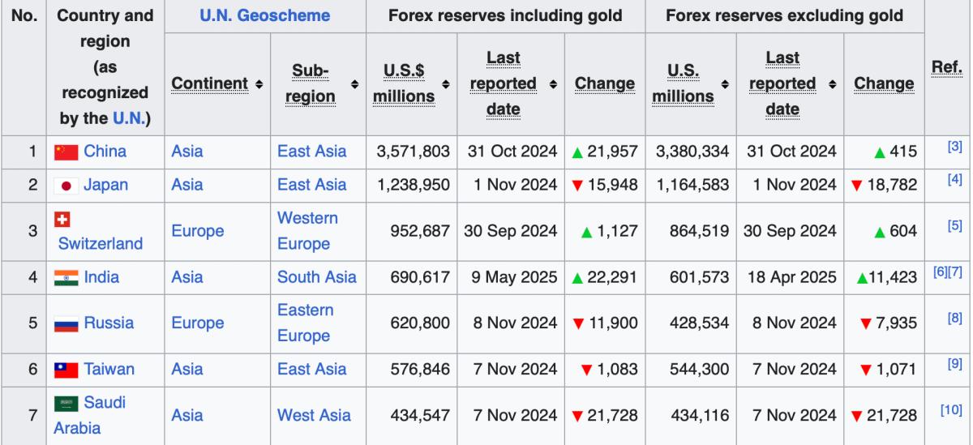Open East Asia link in Taiwan row
This screenshot has height=445, width=973.
point(311,370)
